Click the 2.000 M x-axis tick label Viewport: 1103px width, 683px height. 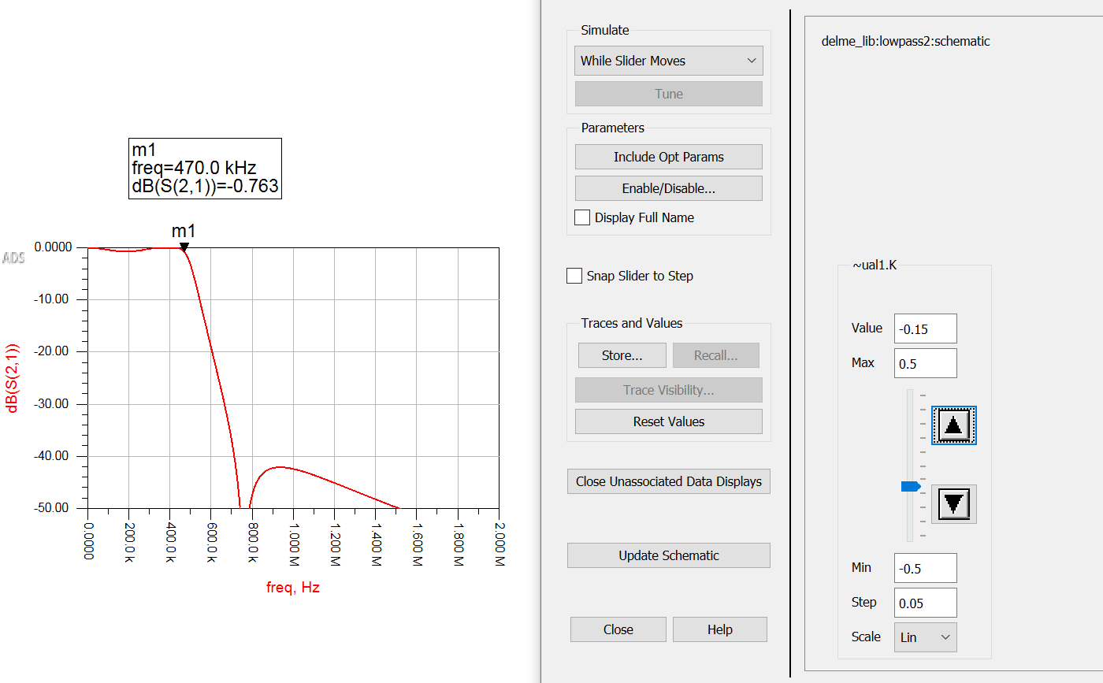(x=500, y=544)
